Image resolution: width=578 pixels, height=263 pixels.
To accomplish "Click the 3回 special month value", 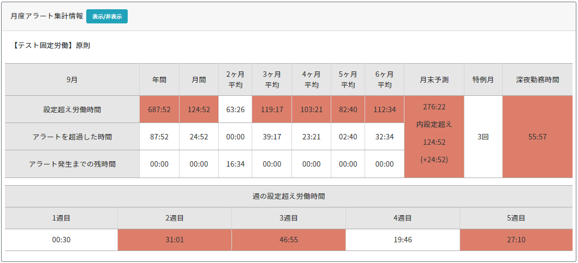I will [x=483, y=137].
